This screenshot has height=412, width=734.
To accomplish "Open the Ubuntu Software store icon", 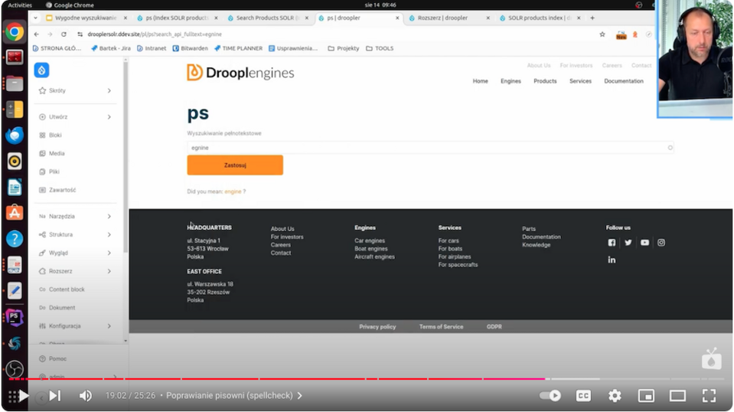I will (x=15, y=213).
